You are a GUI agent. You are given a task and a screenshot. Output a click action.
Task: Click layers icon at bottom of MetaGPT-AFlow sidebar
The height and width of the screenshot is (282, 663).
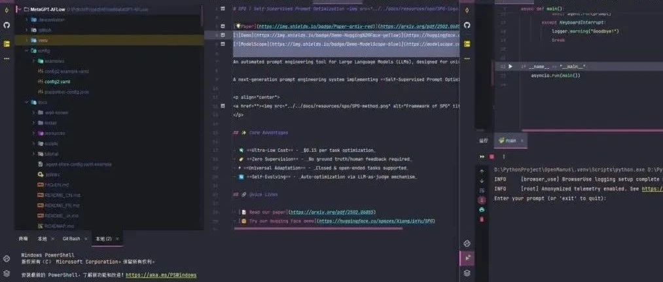click(7, 273)
